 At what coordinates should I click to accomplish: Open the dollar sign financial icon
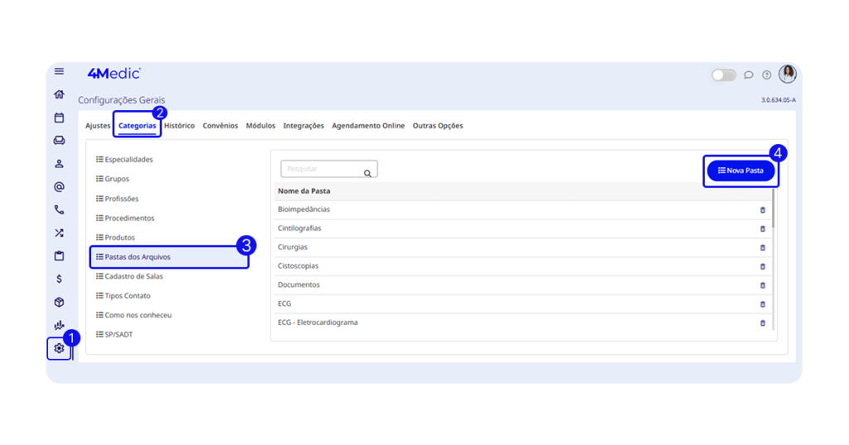tap(59, 279)
